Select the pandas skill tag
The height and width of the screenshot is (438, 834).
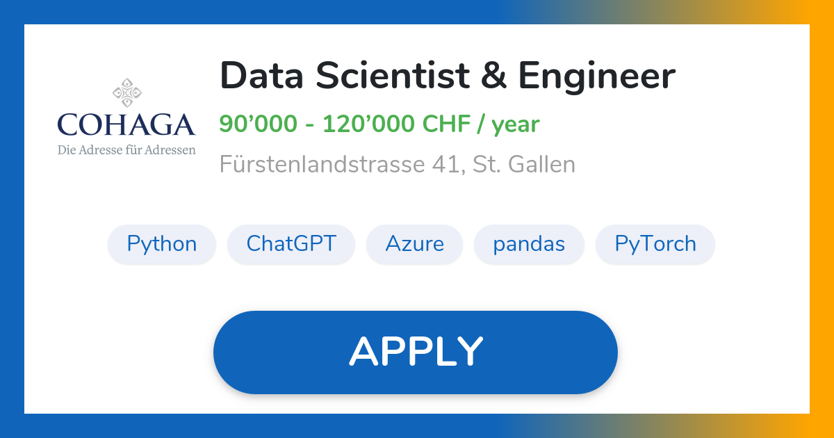point(529,244)
